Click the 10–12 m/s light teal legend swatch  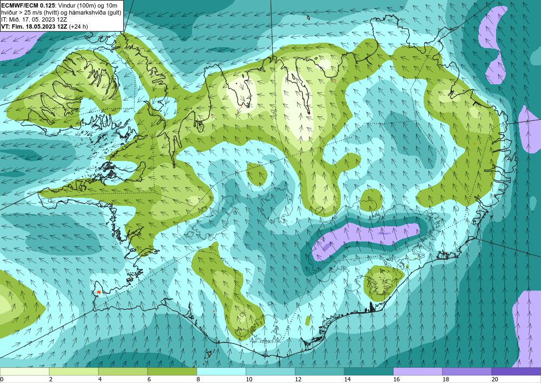click(270, 371)
